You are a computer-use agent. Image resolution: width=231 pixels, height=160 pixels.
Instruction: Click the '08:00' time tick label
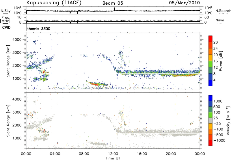click(x=84, y=154)
